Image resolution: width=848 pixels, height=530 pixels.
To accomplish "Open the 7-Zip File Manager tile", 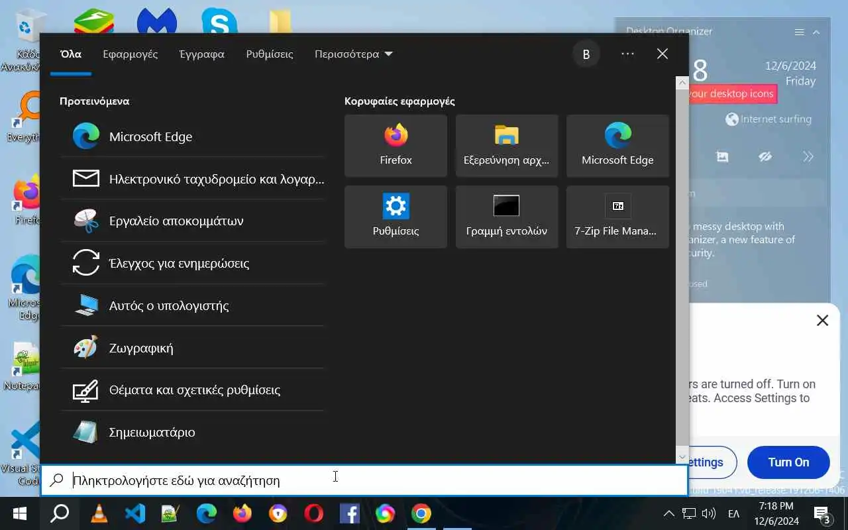I will (617, 217).
